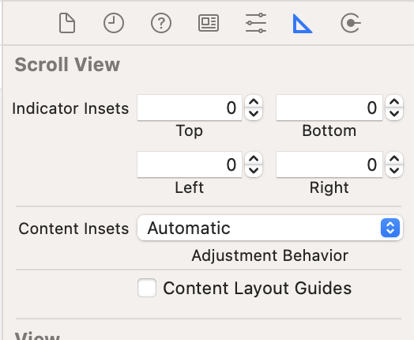Click the Bottom indicator inset field
Image resolution: width=414 pixels, height=340 pixels.
click(329, 108)
